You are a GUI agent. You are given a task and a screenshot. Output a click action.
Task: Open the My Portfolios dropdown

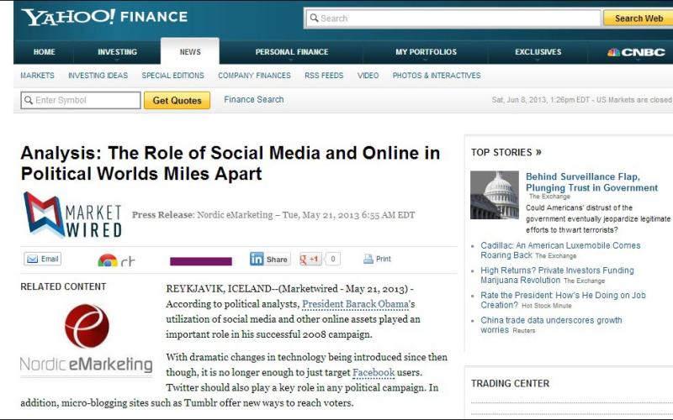click(x=426, y=52)
